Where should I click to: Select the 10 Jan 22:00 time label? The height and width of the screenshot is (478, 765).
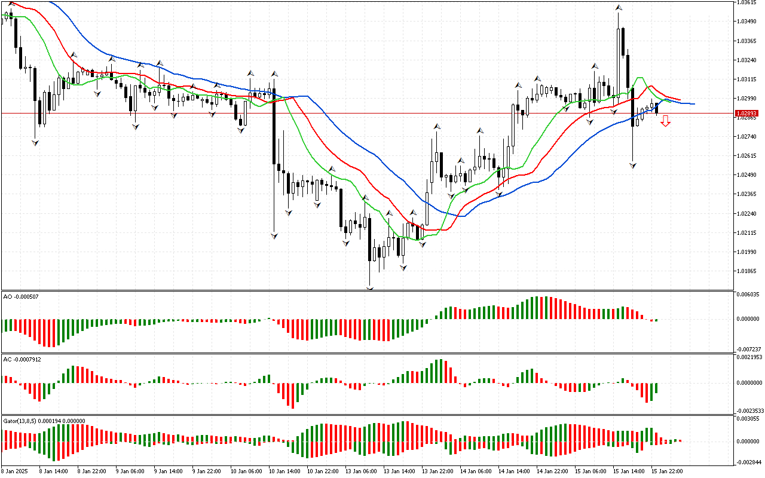[323, 471]
